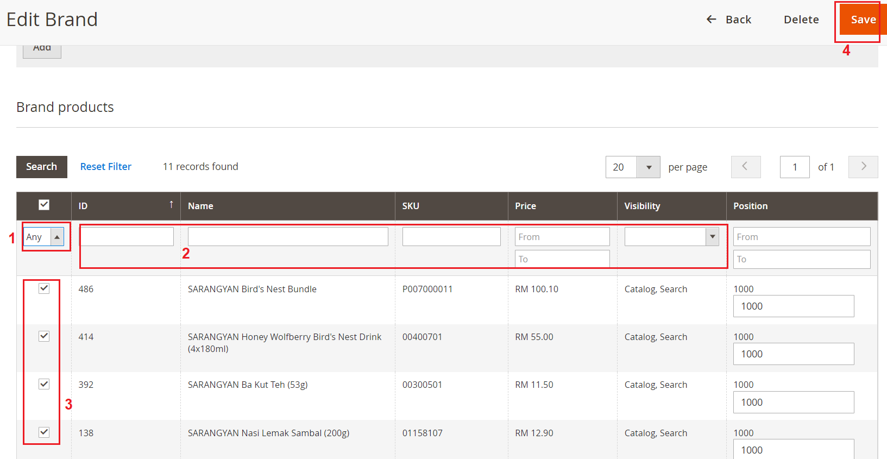Click the Back arrow icon
This screenshot has width=887, height=459.
click(711, 20)
